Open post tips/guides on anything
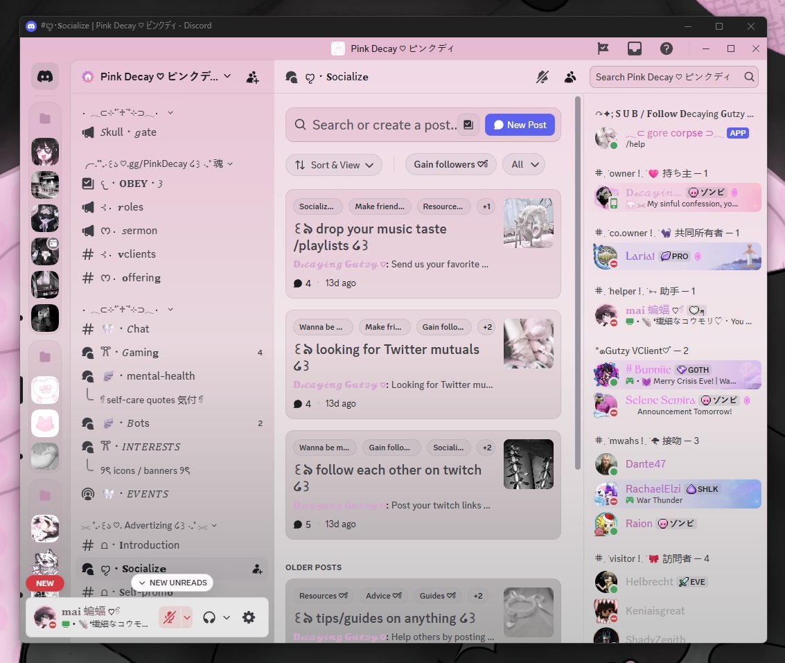This screenshot has height=663, width=785. (423, 611)
